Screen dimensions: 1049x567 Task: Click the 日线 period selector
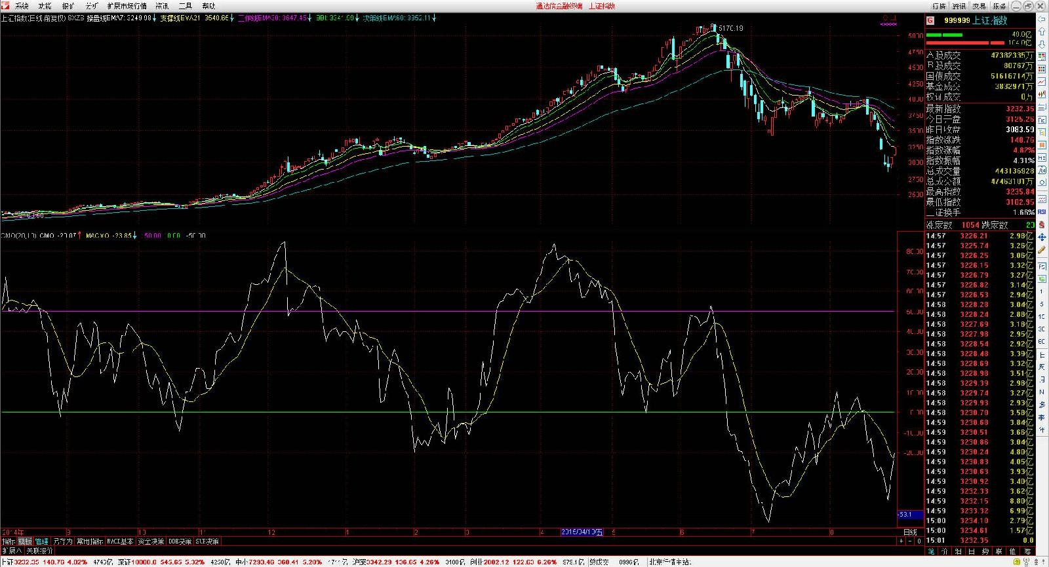pos(910,532)
